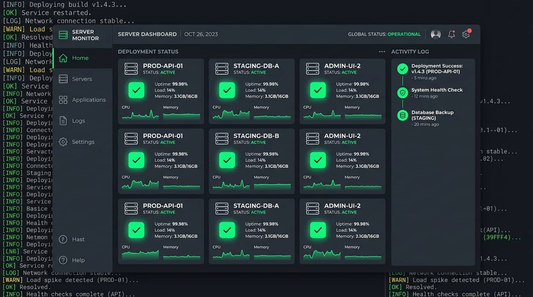Open the notifications bell icon
Viewport: 533px width, 297px height.
pos(452,34)
